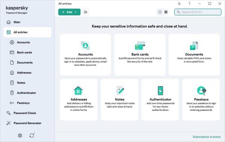The image size is (225, 142).
Task: Open help with the question mark icon
Action: click(189, 4)
